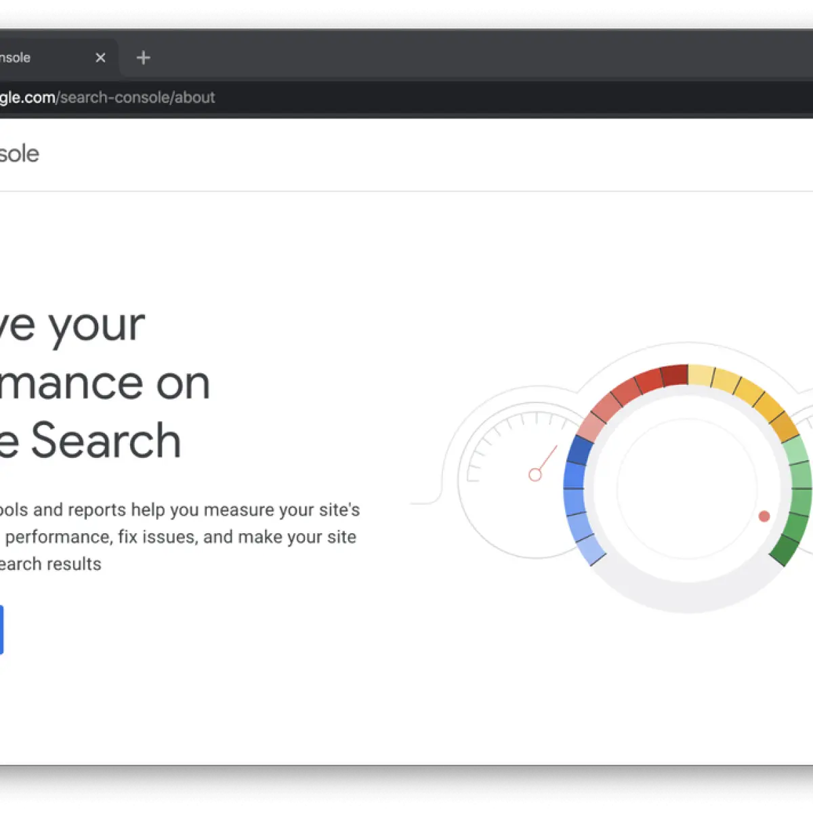Click the text 'performance, fix issues, and make your site'
Image resolution: width=813 pixels, height=813 pixels.
pos(181,537)
